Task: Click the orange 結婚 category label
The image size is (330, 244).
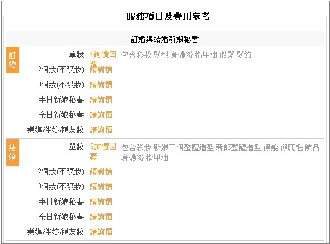Action: click(13, 153)
